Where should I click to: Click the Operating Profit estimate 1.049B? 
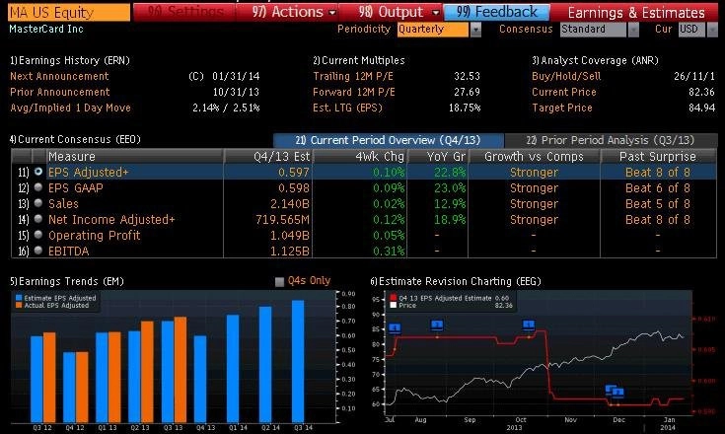pos(290,236)
